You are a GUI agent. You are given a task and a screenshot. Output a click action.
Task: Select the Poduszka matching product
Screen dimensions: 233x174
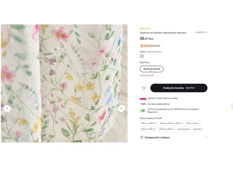[x=197, y=129]
